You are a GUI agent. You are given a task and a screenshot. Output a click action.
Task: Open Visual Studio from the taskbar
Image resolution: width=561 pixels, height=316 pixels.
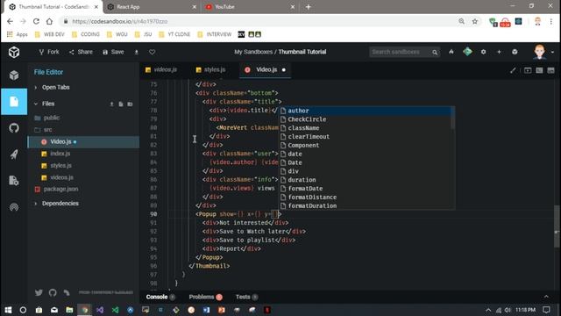(x=100, y=310)
